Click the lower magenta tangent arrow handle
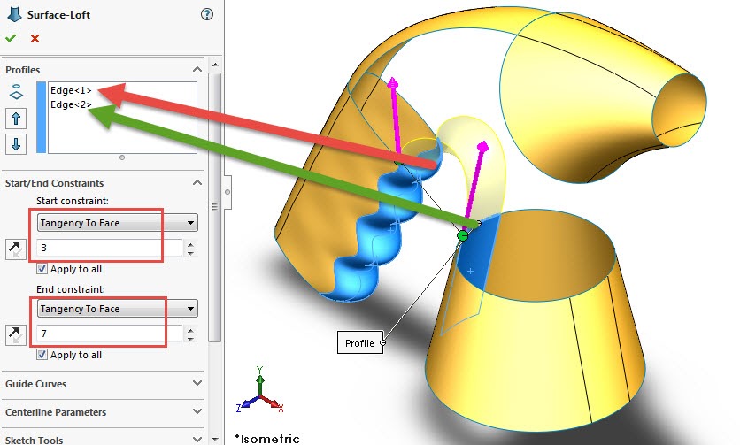 (x=482, y=147)
